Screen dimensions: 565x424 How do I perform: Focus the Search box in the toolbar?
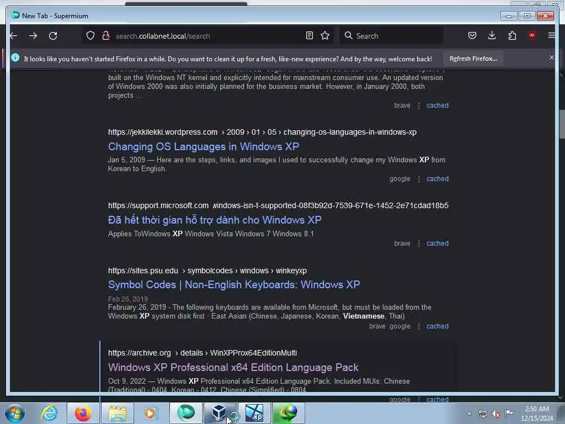pos(391,36)
